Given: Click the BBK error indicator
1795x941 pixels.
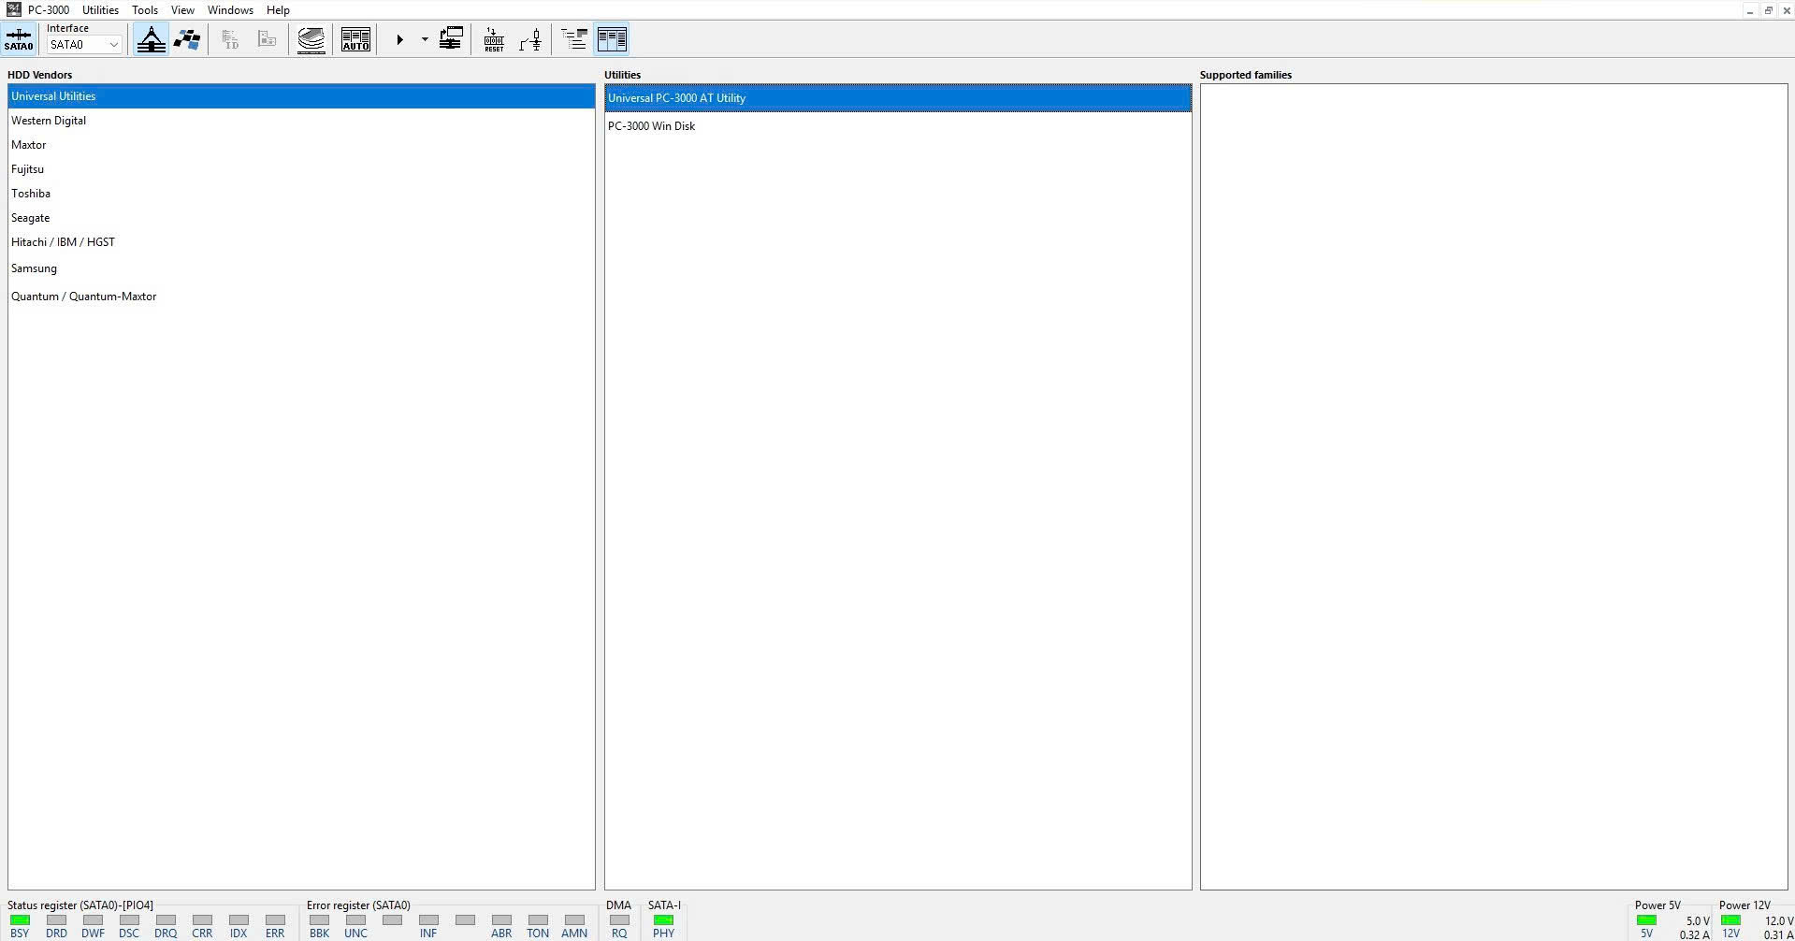Looking at the screenshot, I should tap(319, 920).
